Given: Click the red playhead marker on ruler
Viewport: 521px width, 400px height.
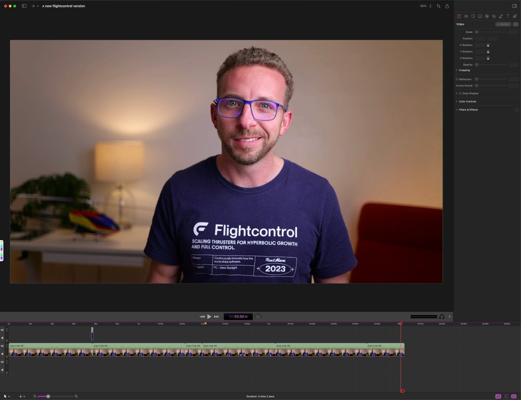Looking at the screenshot, I should pos(401,324).
